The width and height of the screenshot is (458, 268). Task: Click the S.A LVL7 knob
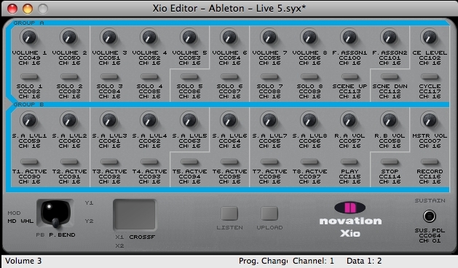[x=269, y=120]
